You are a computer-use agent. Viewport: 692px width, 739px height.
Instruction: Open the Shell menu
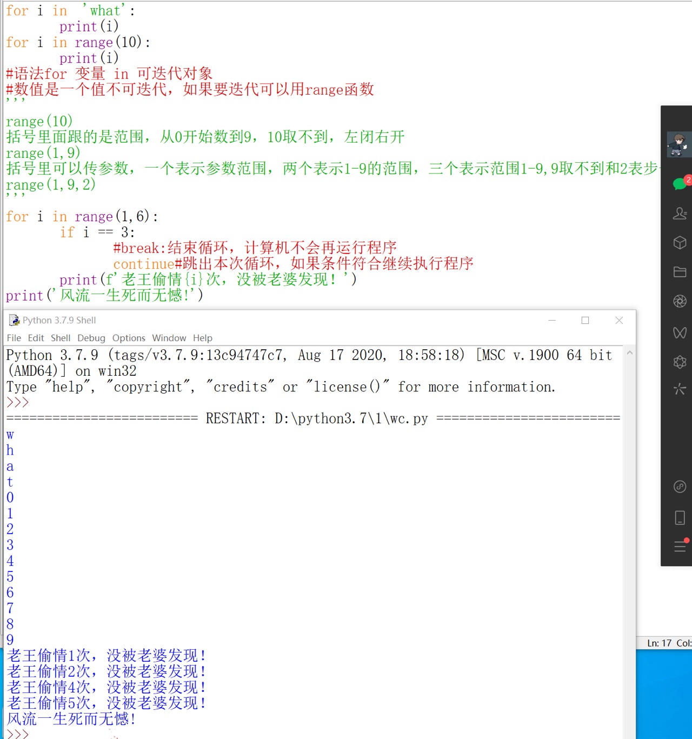click(61, 338)
